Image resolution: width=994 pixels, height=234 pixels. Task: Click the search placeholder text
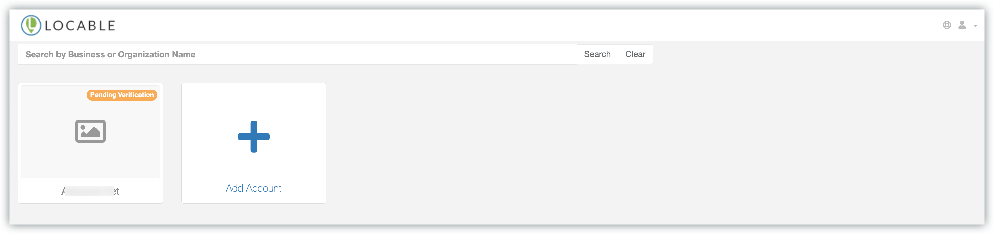(110, 54)
